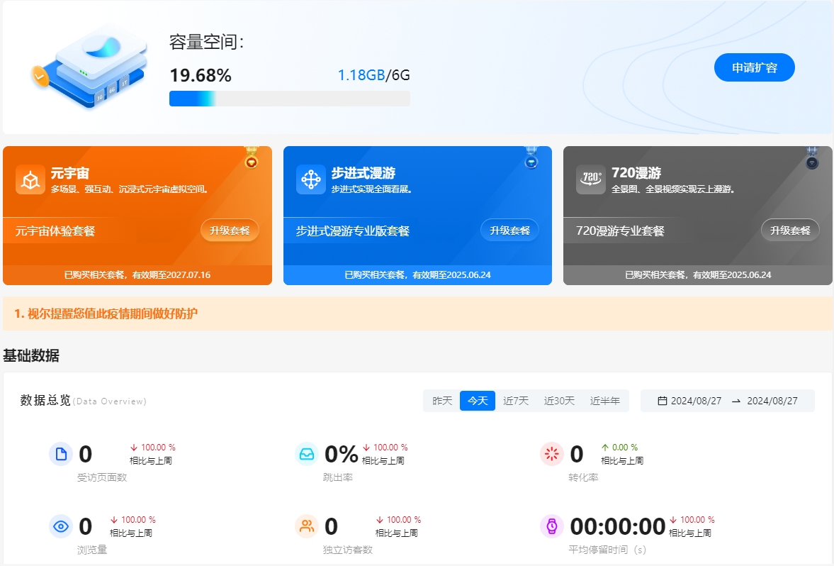834x566 pixels.
Task: Click the 受访页面数 page views icon
Action: (x=61, y=453)
